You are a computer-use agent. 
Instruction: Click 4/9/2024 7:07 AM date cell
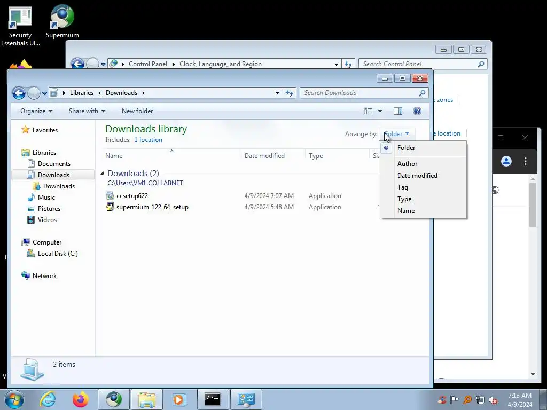[269, 196]
